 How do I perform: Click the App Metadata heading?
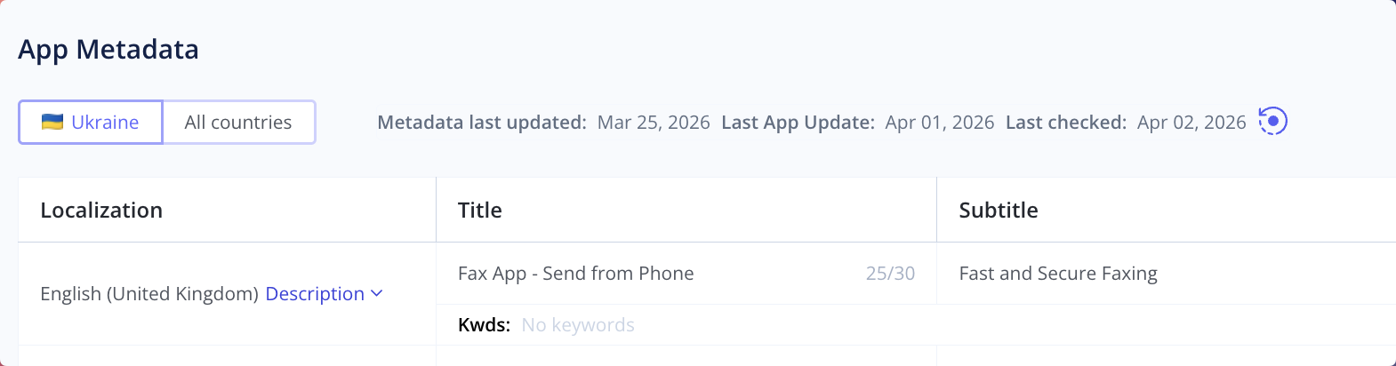tap(108, 49)
